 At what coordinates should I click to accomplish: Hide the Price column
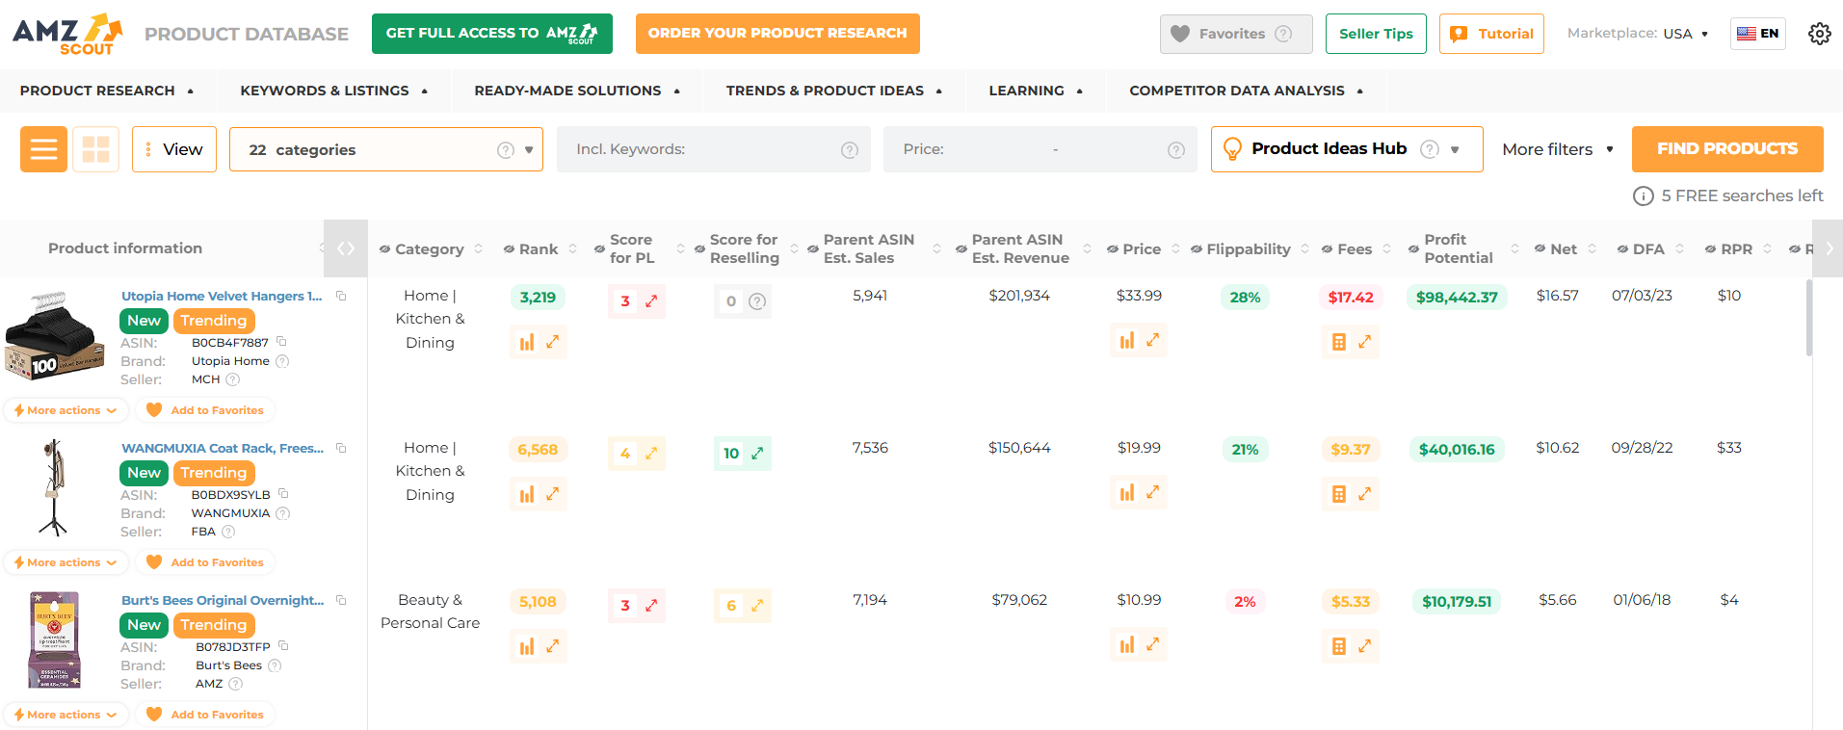coord(1113,249)
